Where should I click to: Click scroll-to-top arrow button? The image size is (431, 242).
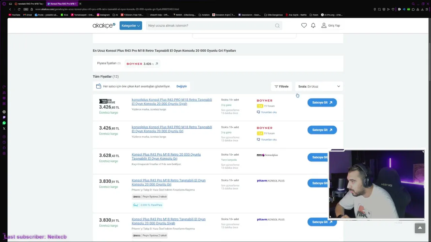click(420, 228)
